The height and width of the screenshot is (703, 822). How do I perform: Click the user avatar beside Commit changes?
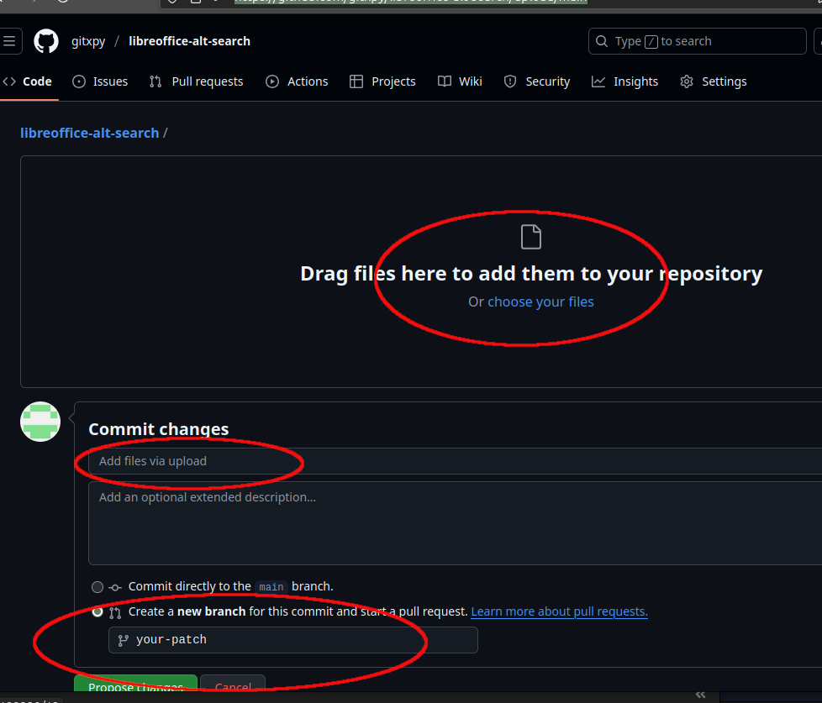[40, 422]
